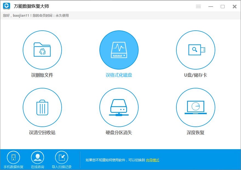The image size is (241, 170).
Task: Select the formatted disk recovery icon
Action: [x=119, y=50]
